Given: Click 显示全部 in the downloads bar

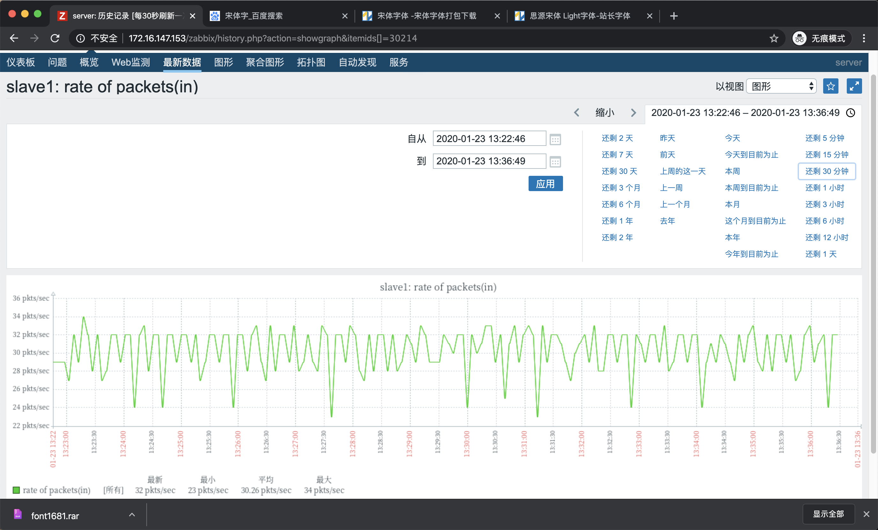Looking at the screenshot, I should pos(828,514).
